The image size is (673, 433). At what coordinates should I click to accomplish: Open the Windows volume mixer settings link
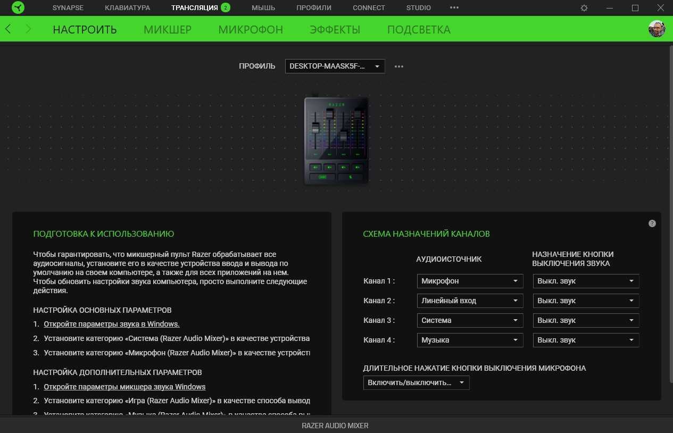(124, 387)
